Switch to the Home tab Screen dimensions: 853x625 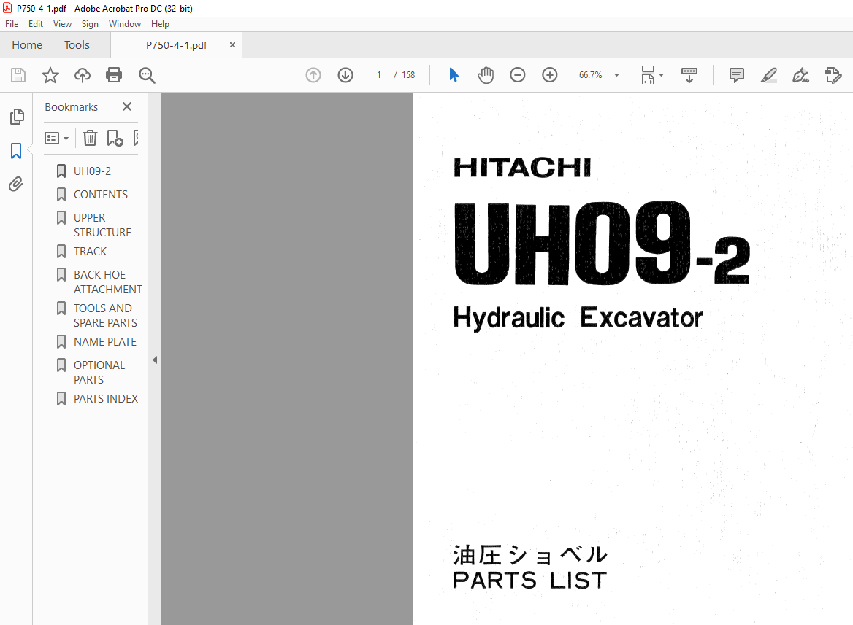(27, 45)
